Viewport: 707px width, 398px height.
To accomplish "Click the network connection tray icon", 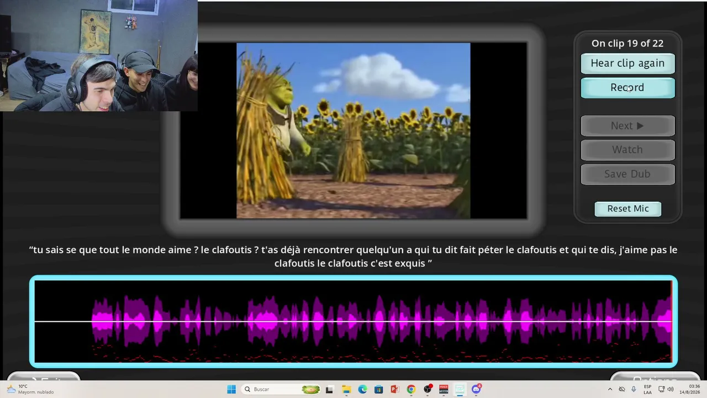I will click(661, 389).
